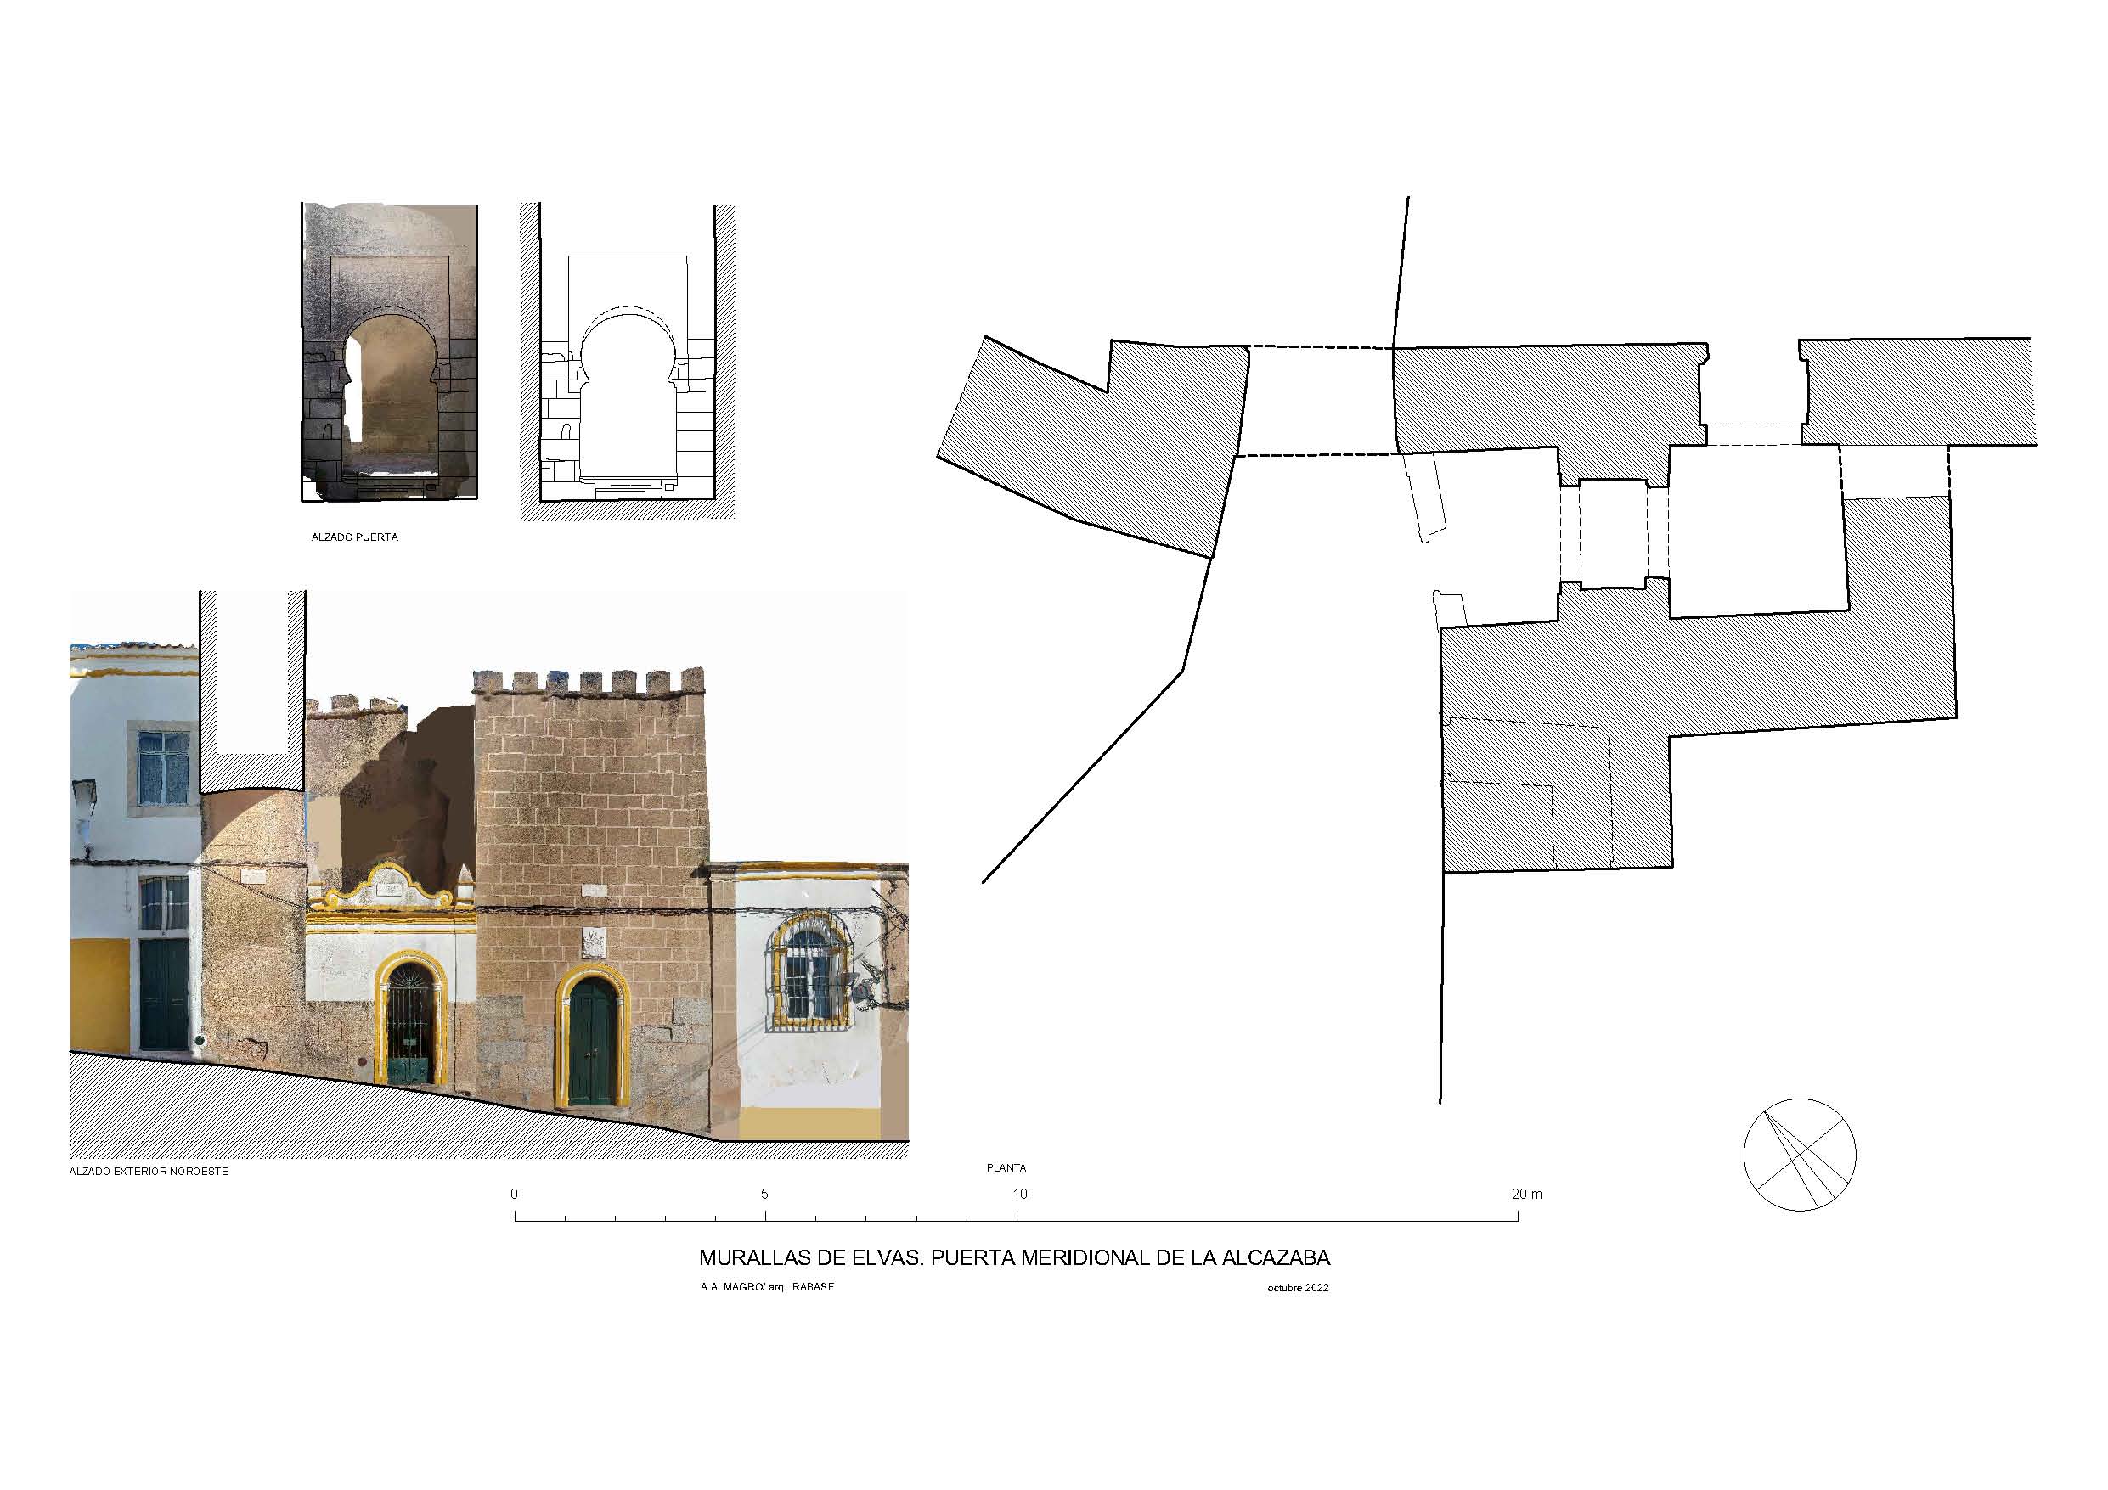Click the '5' mark on the scale bar
Viewport: 2108px width, 1490px height.
[x=764, y=1195]
